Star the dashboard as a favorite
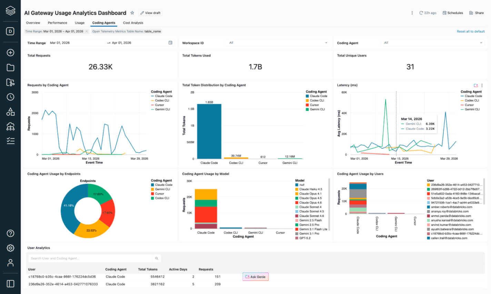491x294 pixels. (x=132, y=13)
